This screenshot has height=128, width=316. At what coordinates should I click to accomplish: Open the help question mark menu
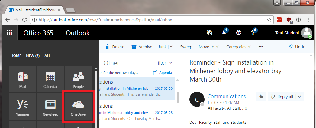click(253, 33)
